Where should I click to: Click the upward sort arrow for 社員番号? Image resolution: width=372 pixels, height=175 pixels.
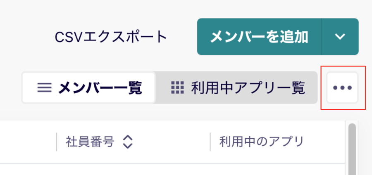click(x=128, y=138)
